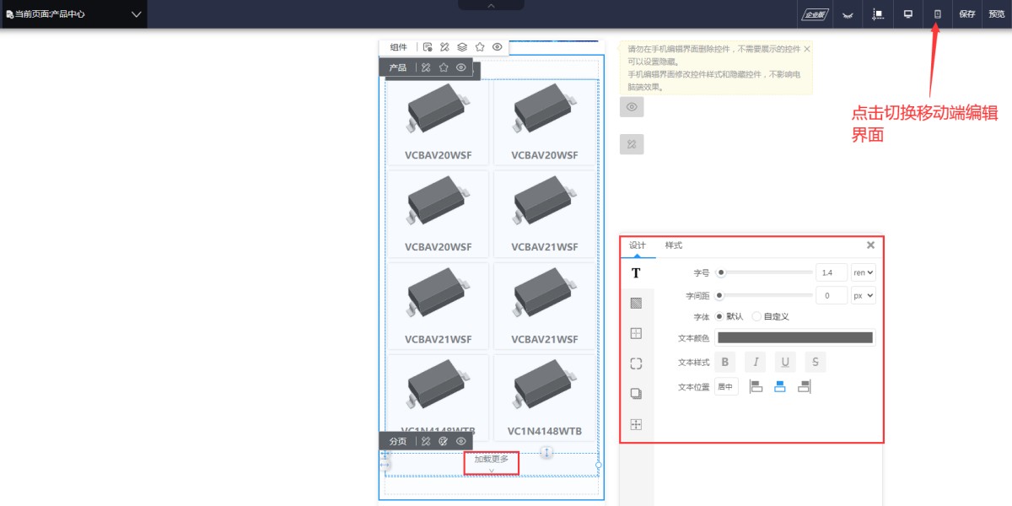The image size is (1012, 506).
Task: Select the text 'T' settings icon
Action: 636,273
